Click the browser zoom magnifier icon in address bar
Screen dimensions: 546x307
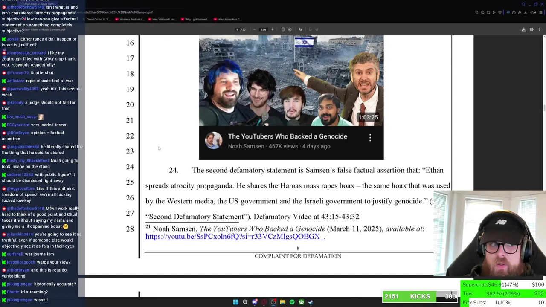tap(477, 12)
